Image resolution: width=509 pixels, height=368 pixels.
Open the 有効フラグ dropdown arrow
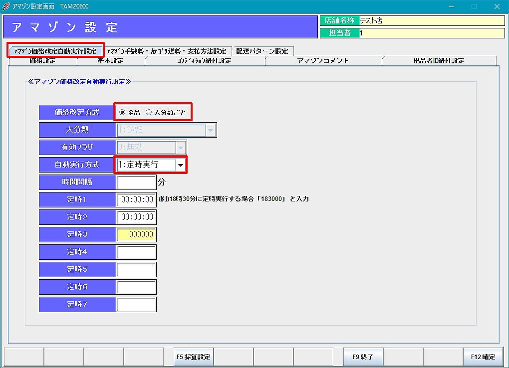tap(181, 148)
